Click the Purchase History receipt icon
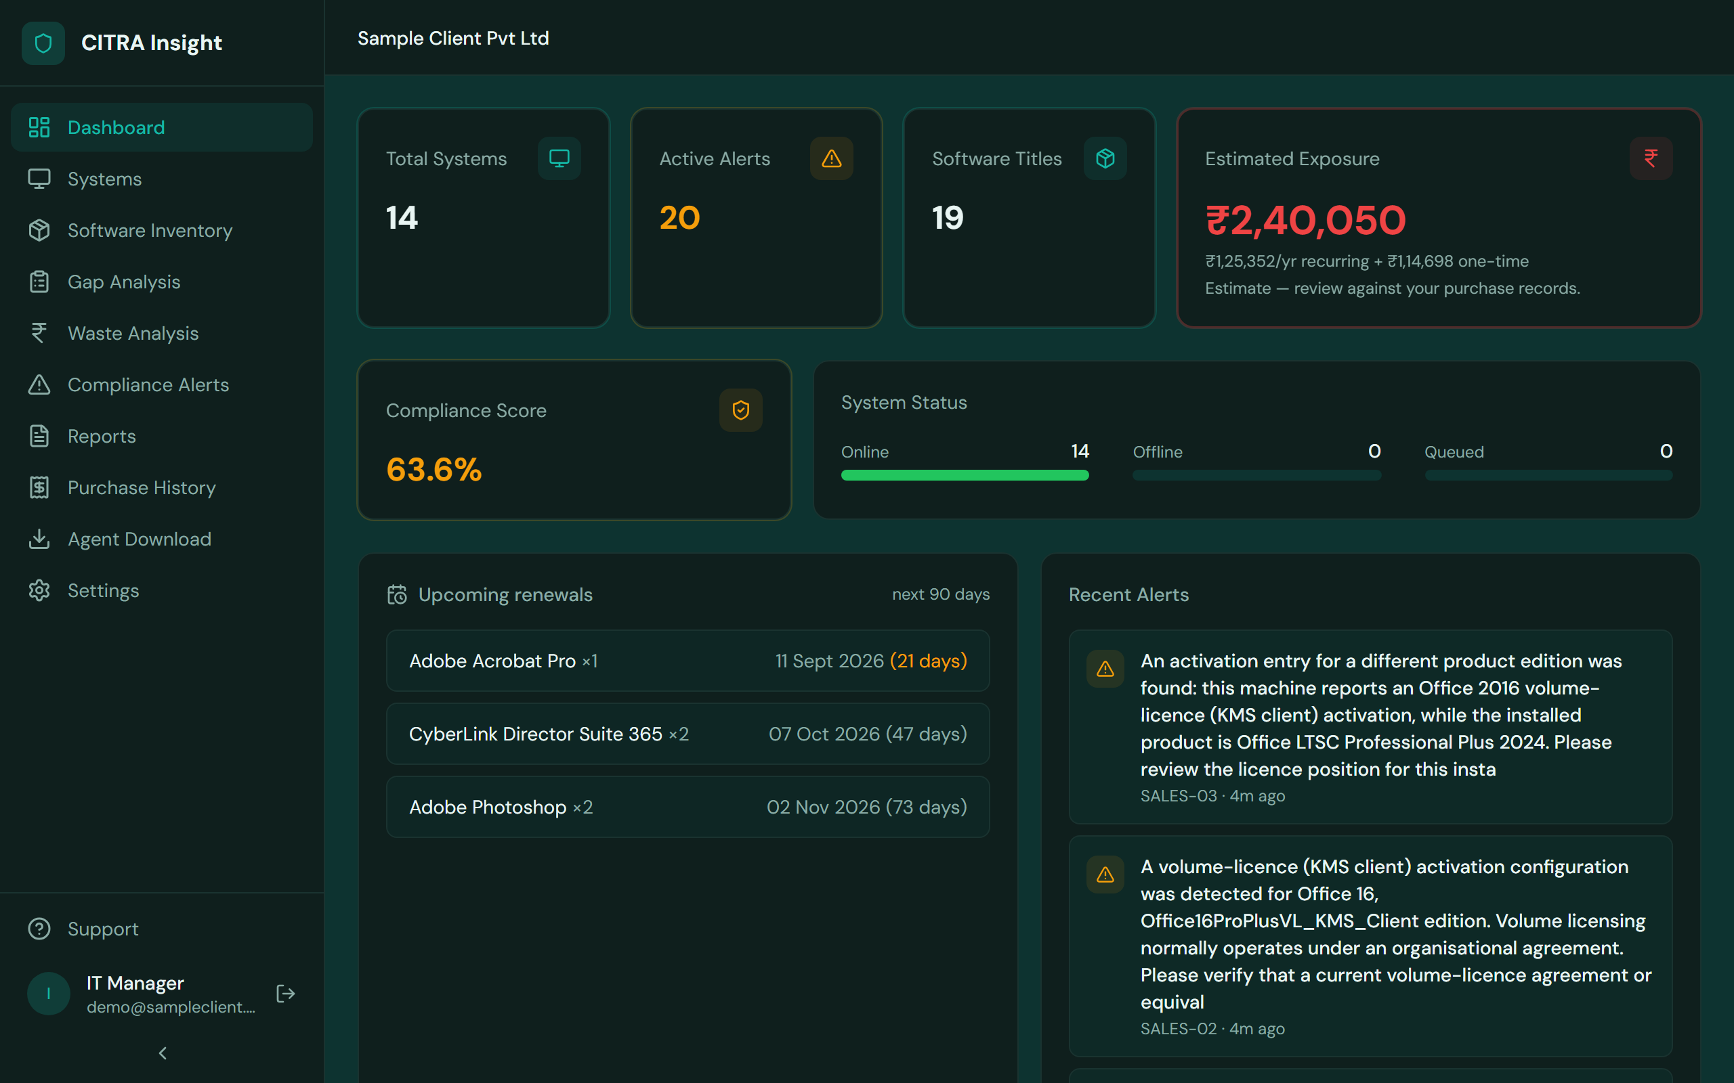The width and height of the screenshot is (1734, 1083). click(x=39, y=488)
